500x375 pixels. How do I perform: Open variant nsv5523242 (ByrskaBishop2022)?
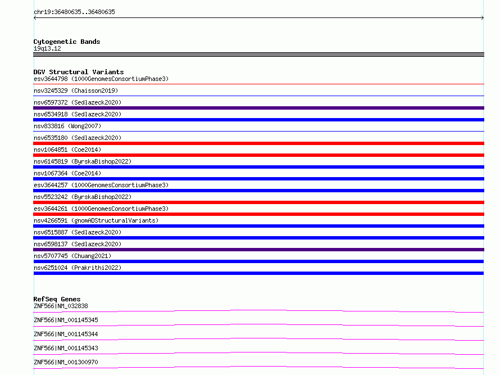(83, 197)
